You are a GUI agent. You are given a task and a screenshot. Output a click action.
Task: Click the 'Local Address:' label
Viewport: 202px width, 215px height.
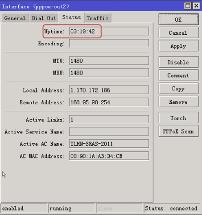click(x=44, y=90)
